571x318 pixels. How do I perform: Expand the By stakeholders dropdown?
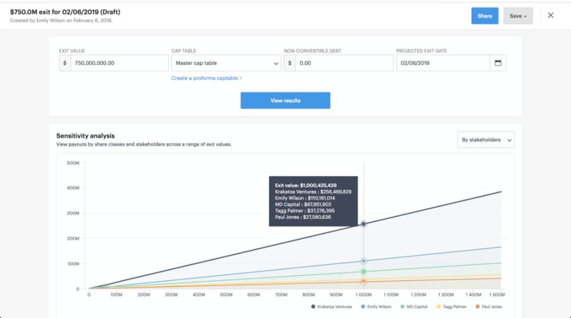coord(486,140)
